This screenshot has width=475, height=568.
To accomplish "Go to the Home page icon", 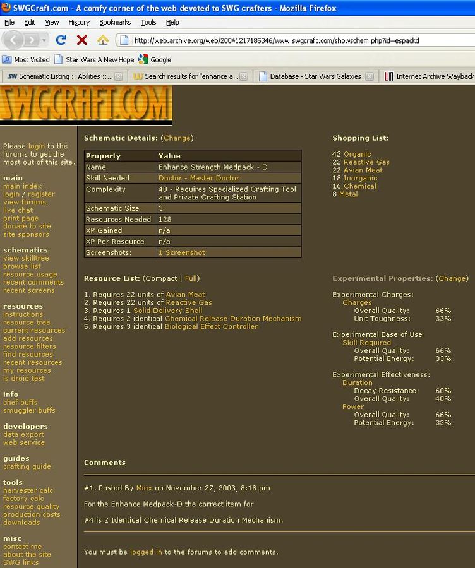I will click(102, 40).
